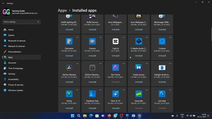
Task: Open more options for Game Bar
Action: point(147,90)
